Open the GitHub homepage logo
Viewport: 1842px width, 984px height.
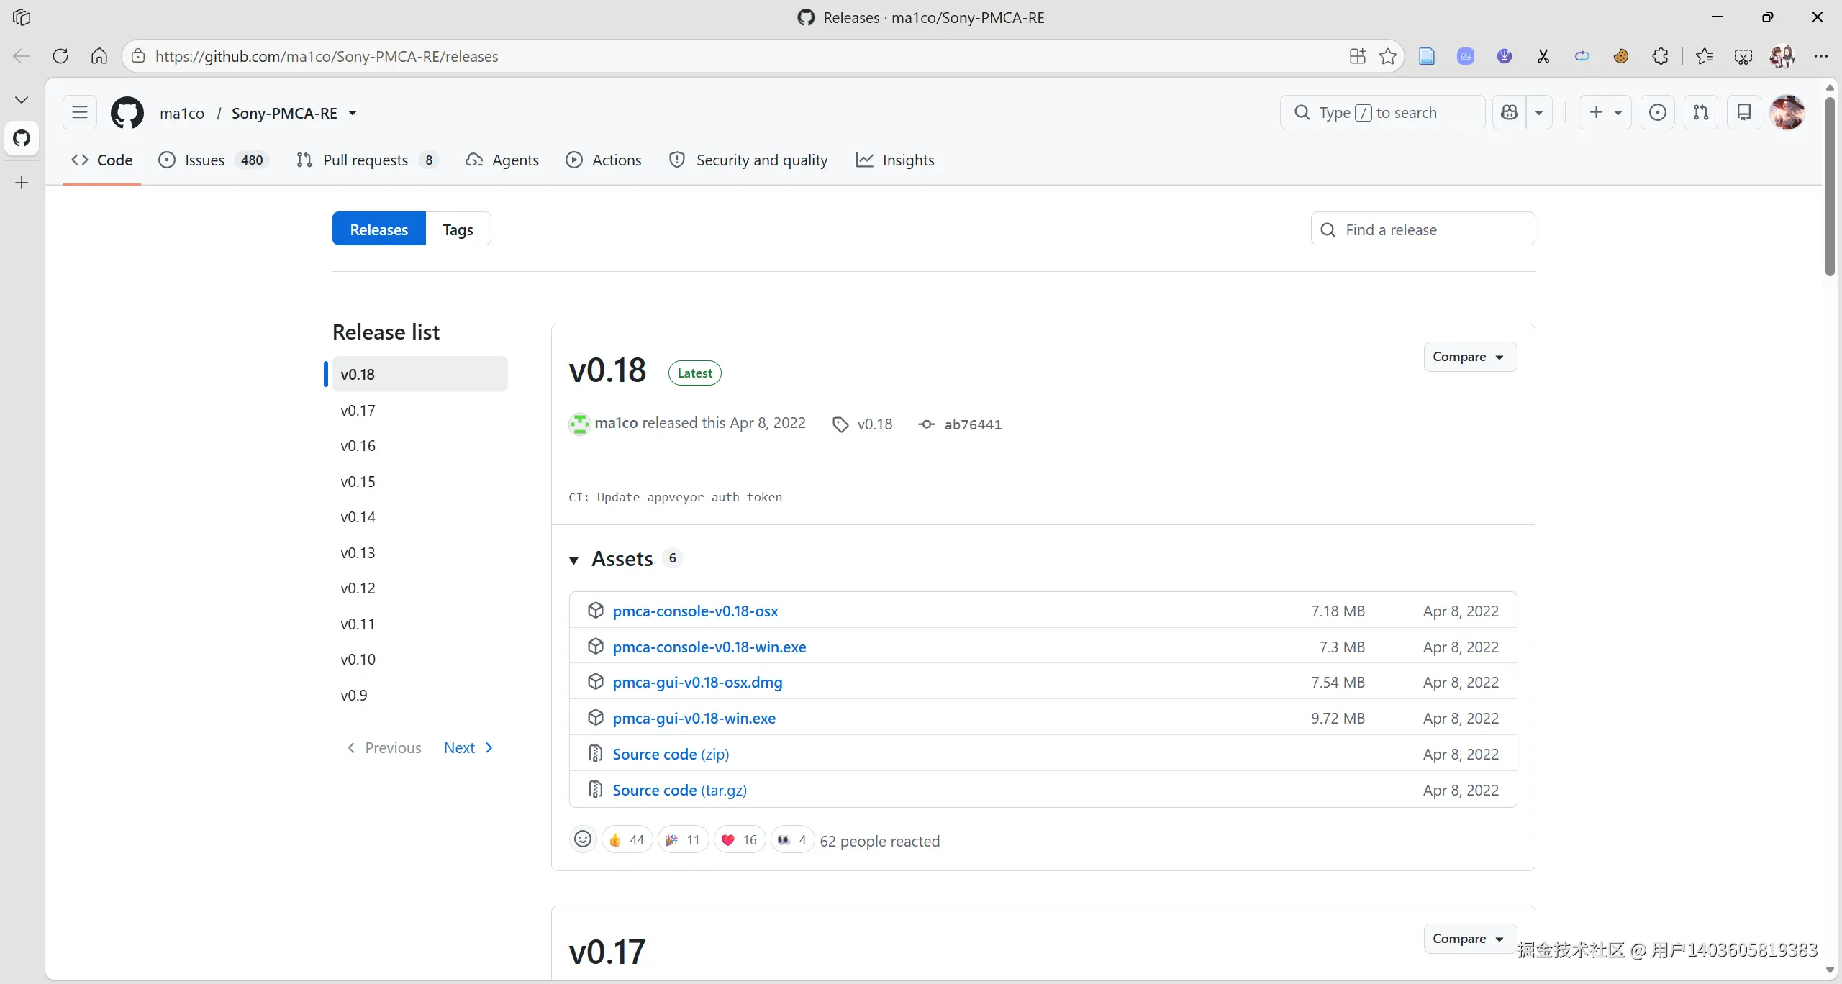click(x=127, y=113)
